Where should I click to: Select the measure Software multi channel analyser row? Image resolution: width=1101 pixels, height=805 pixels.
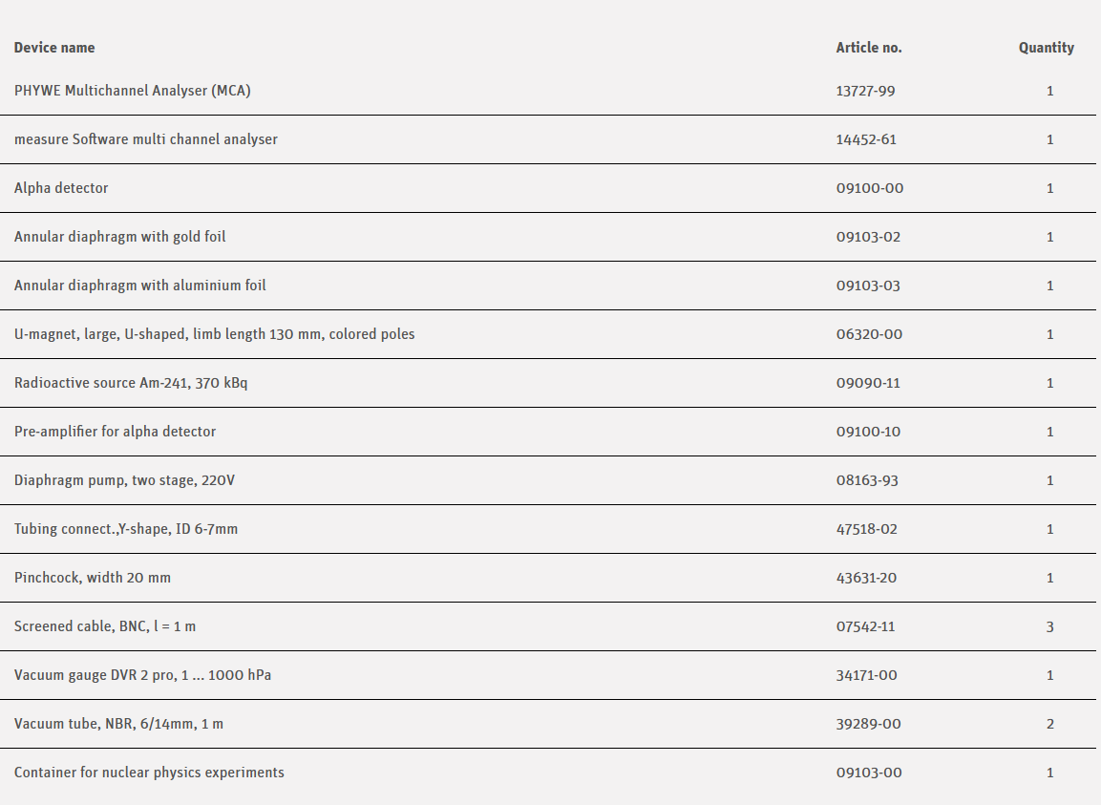pyautogui.click(x=145, y=139)
